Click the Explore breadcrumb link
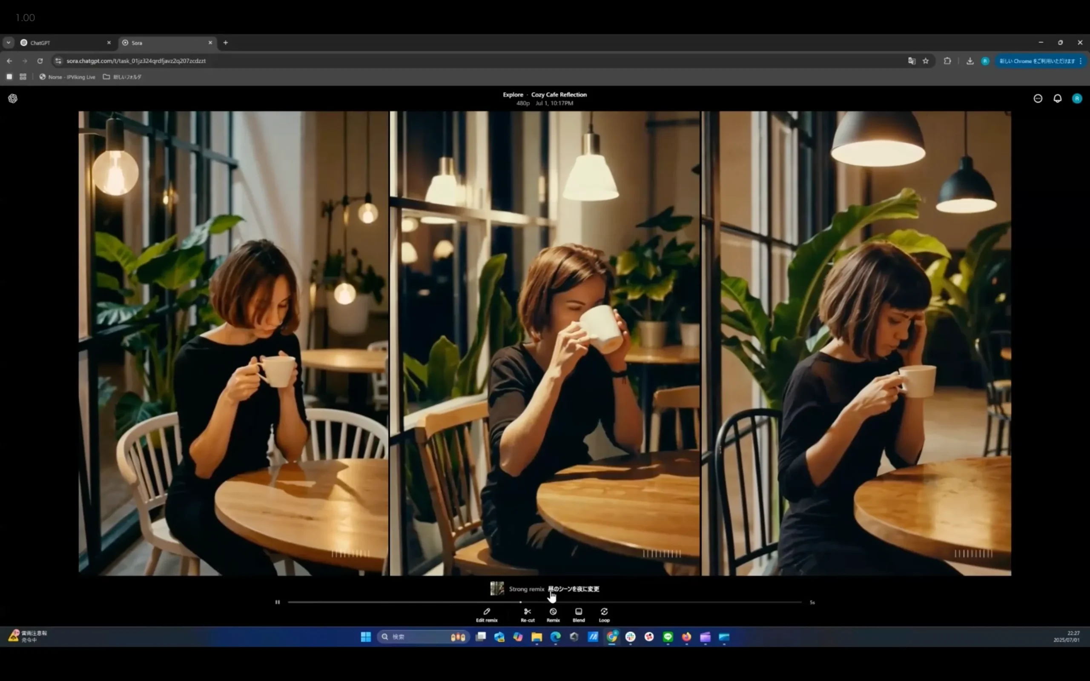 [x=513, y=94]
